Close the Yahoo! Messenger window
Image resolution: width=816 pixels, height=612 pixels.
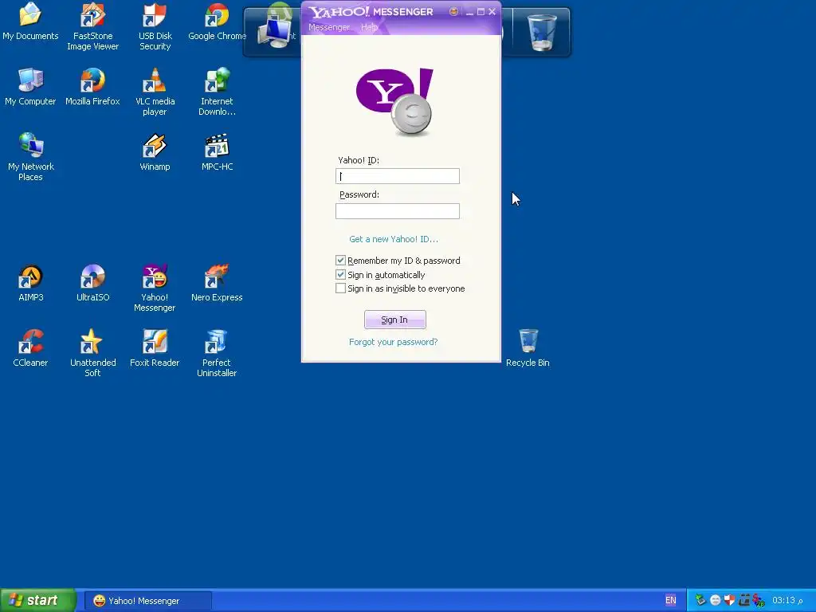point(492,11)
